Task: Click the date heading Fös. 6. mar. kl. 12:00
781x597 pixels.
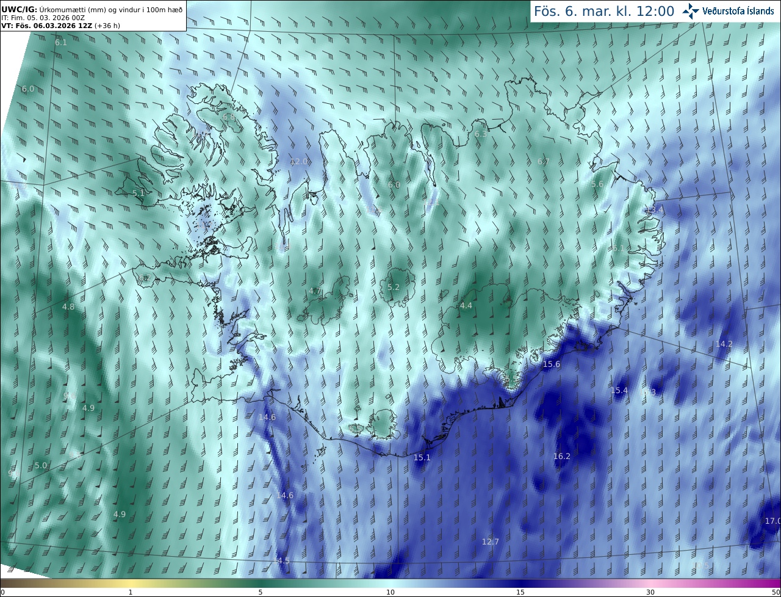Action: (604, 11)
